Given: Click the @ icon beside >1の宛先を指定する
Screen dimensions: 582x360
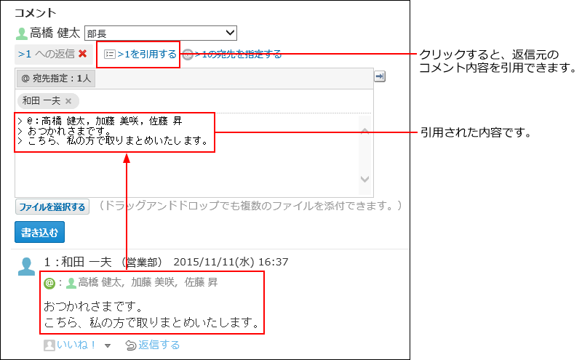Looking at the screenshot, I should pyautogui.click(x=188, y=55).
